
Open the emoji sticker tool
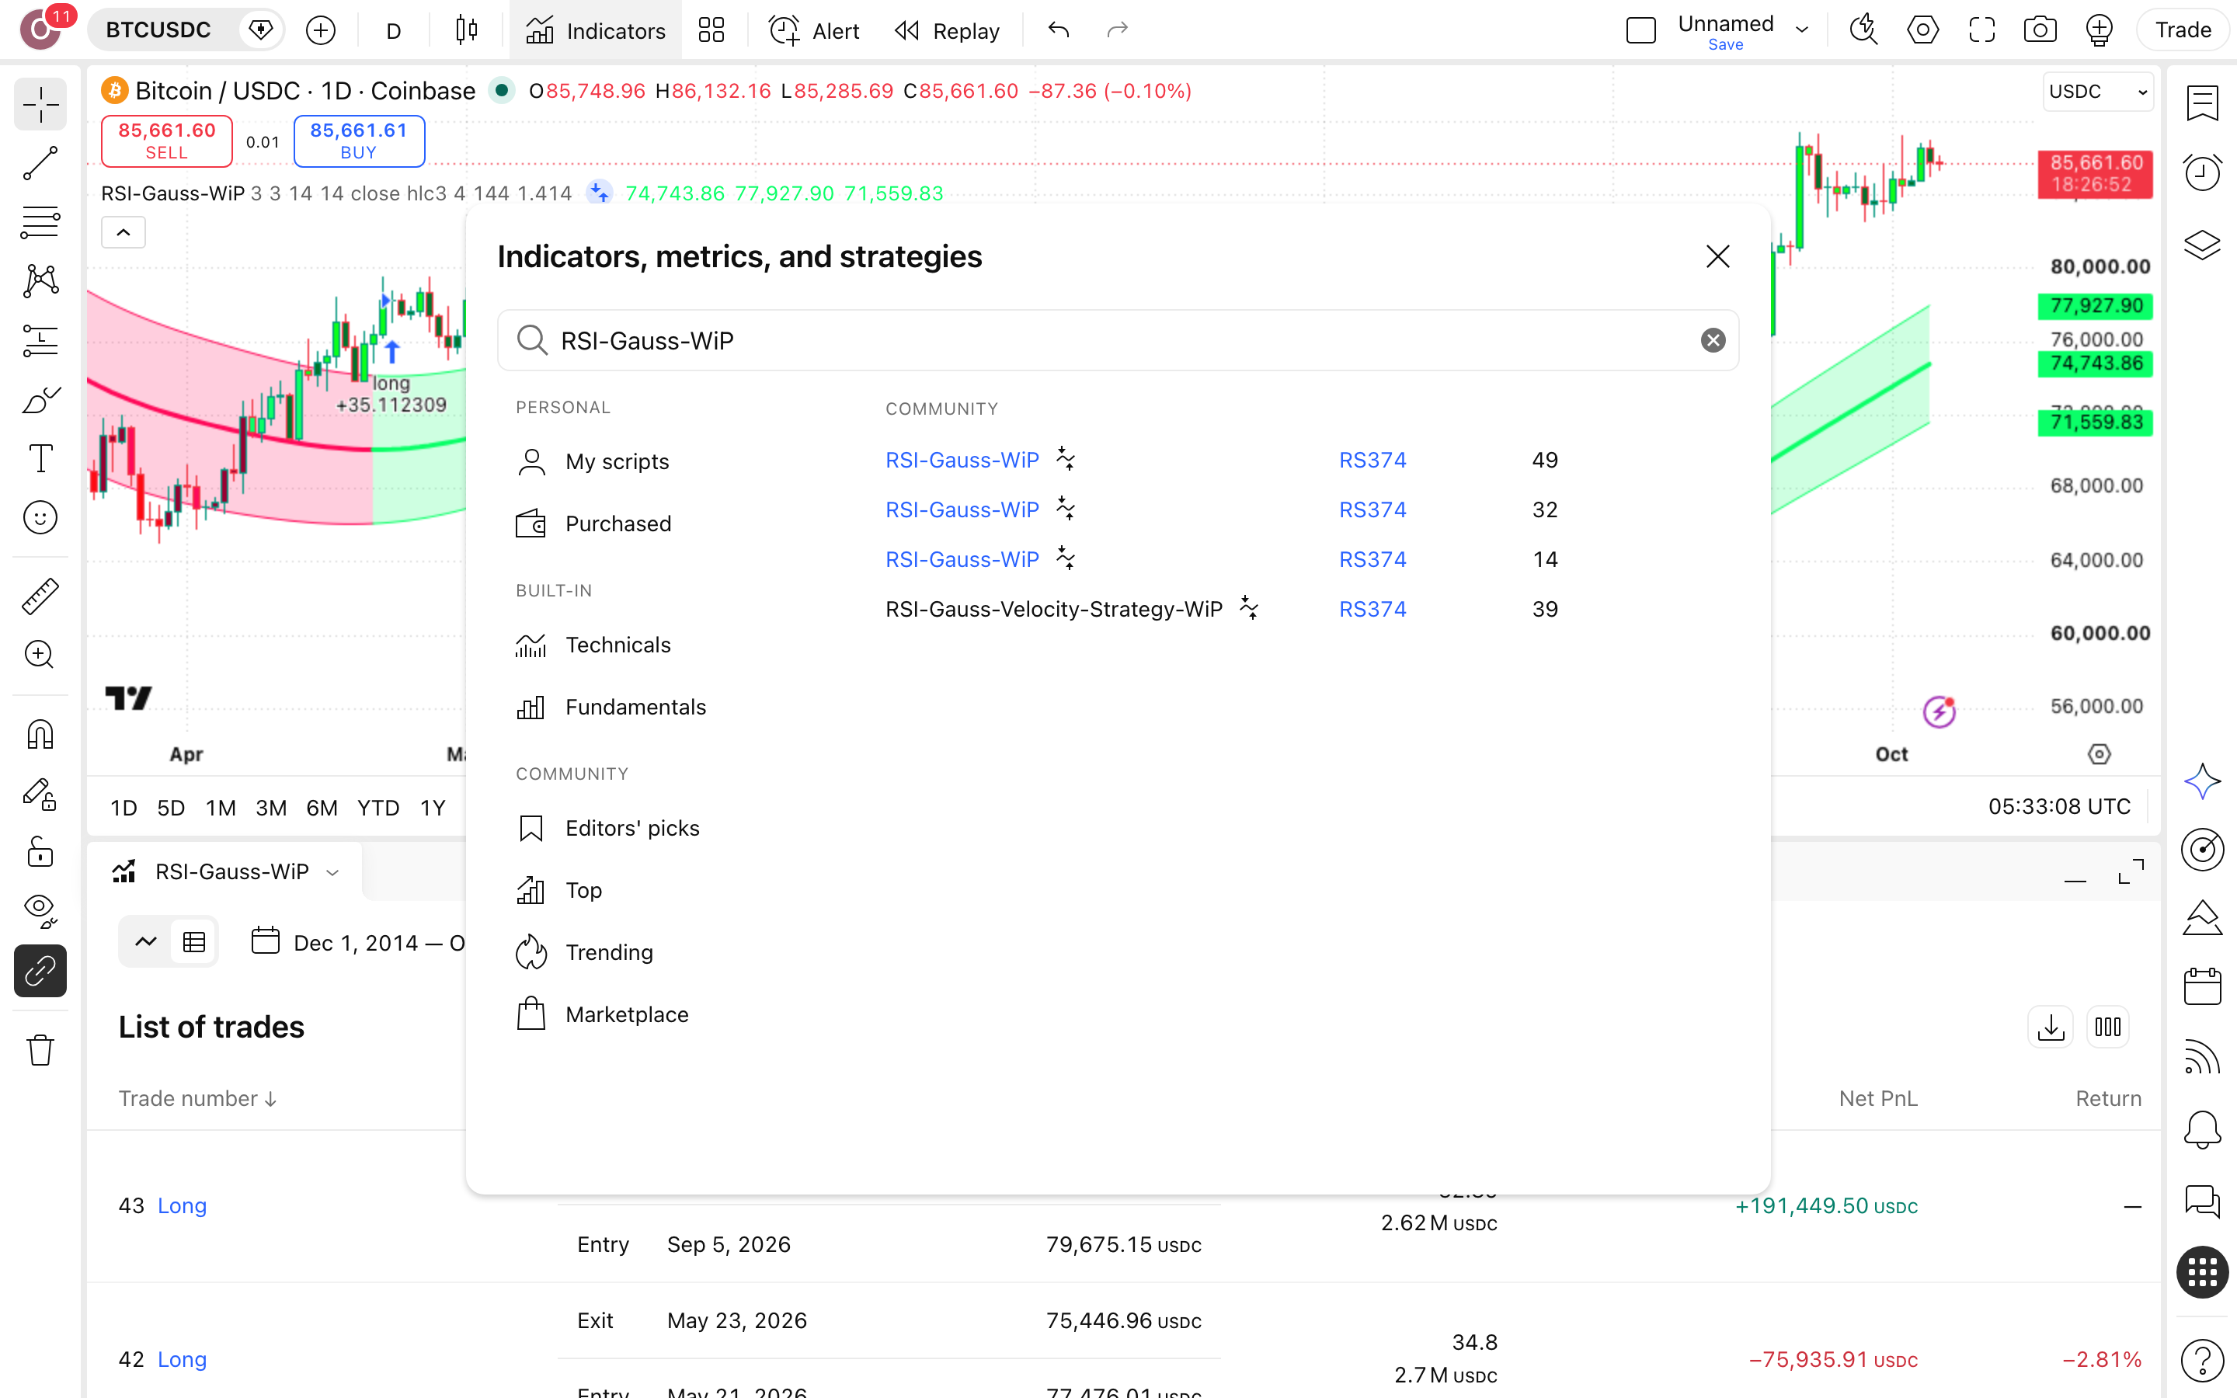click(40, 518)
